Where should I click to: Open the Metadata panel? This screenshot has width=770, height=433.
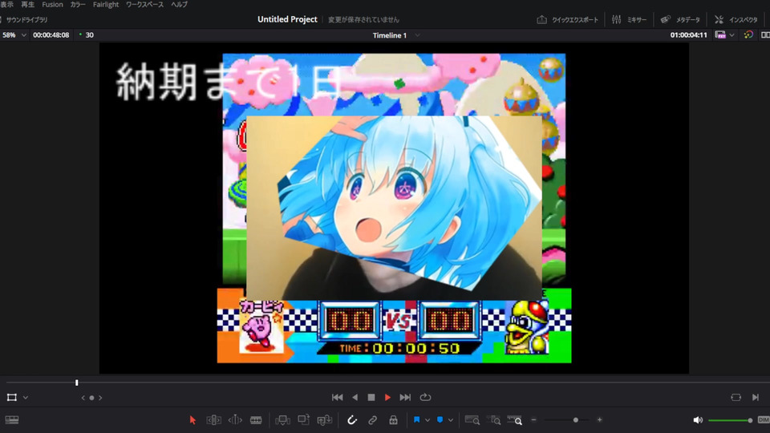click(x=680, y=19)
